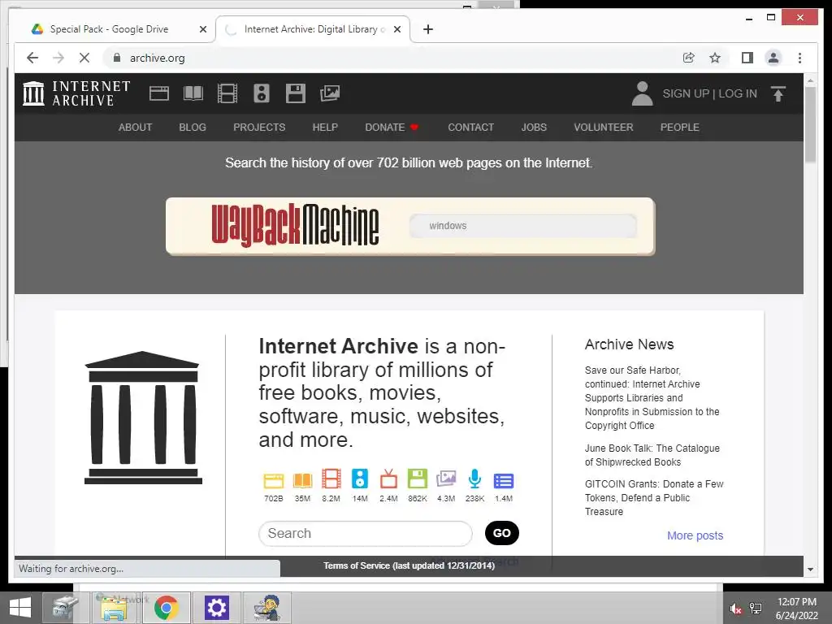Screen dimensions: 832x624
Task: Open the HELP menu item
Action: tap(325, 128)
